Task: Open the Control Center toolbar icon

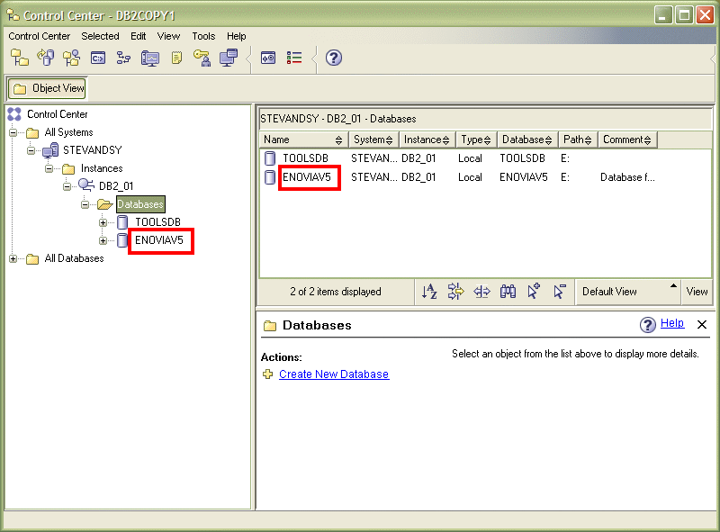Action: click(19, 58)
